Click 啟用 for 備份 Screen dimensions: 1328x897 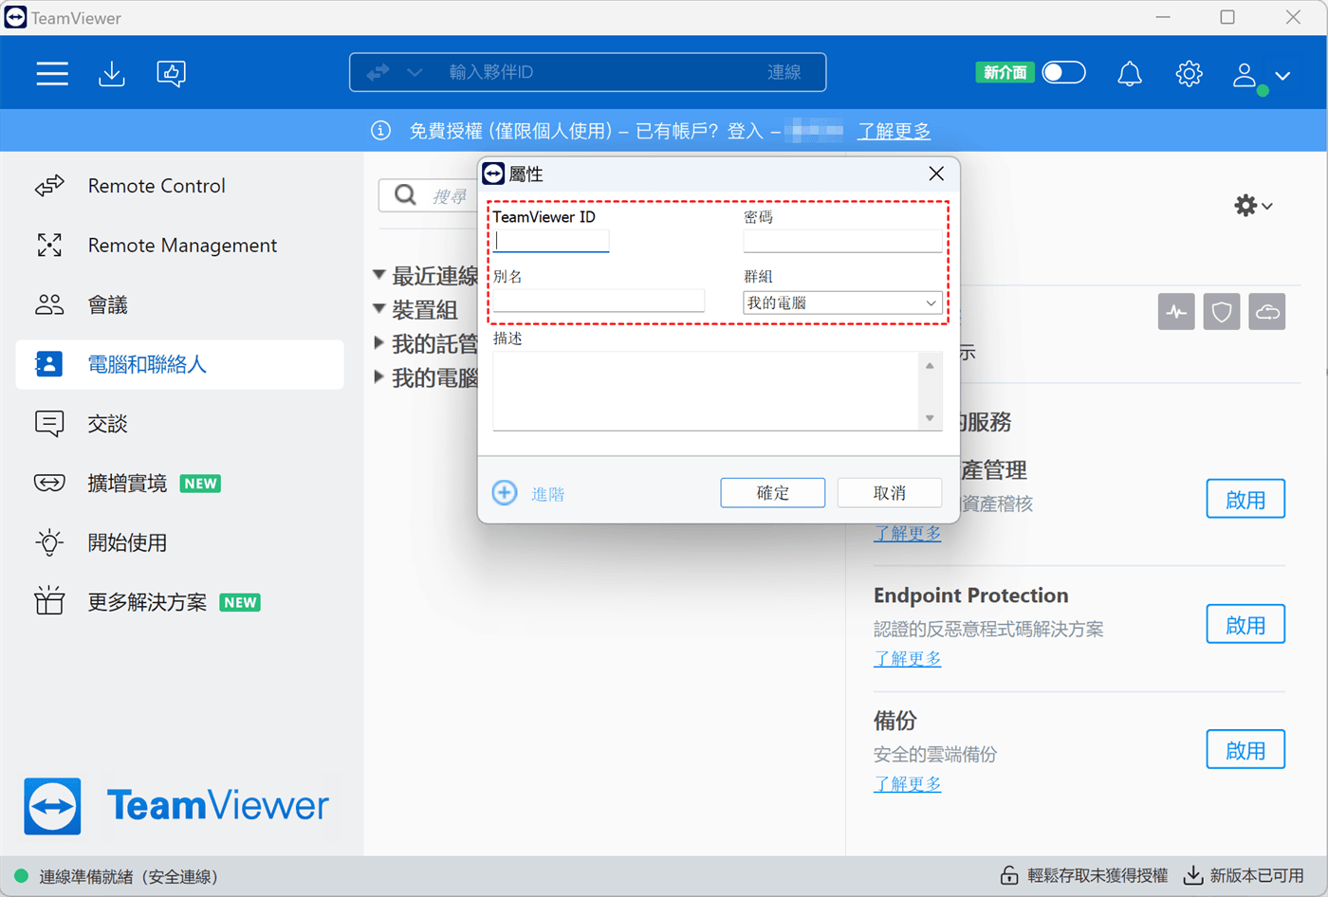click(1245, 750)
